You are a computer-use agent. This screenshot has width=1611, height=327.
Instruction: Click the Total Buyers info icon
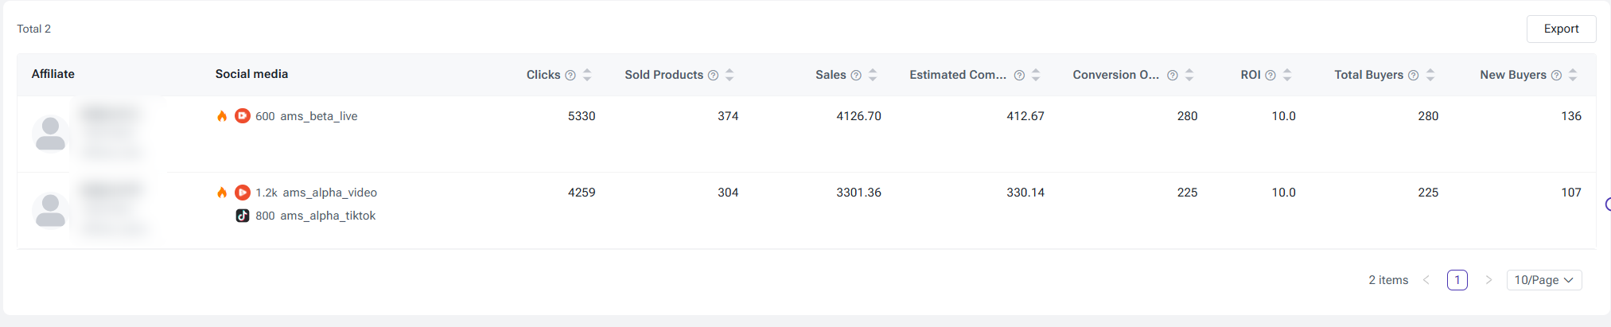pyautogui.click(x=1414, y=76)
